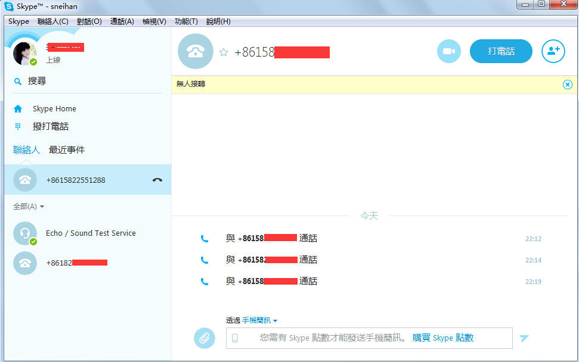Click the 22:12 timestamp
This screenshot has height=362, width=579.
pyautogui.click(x=533, y=239)
